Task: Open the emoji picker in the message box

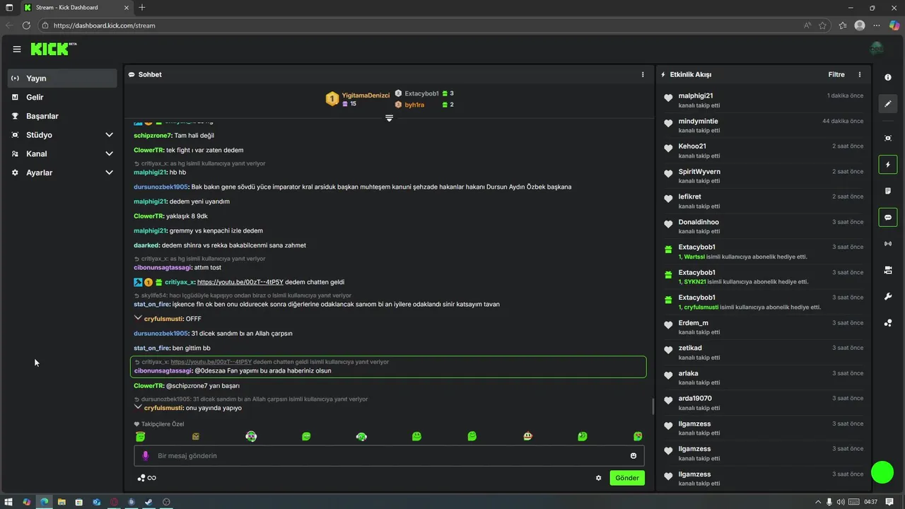Action: pyautogui.click(x=633, y=456)
